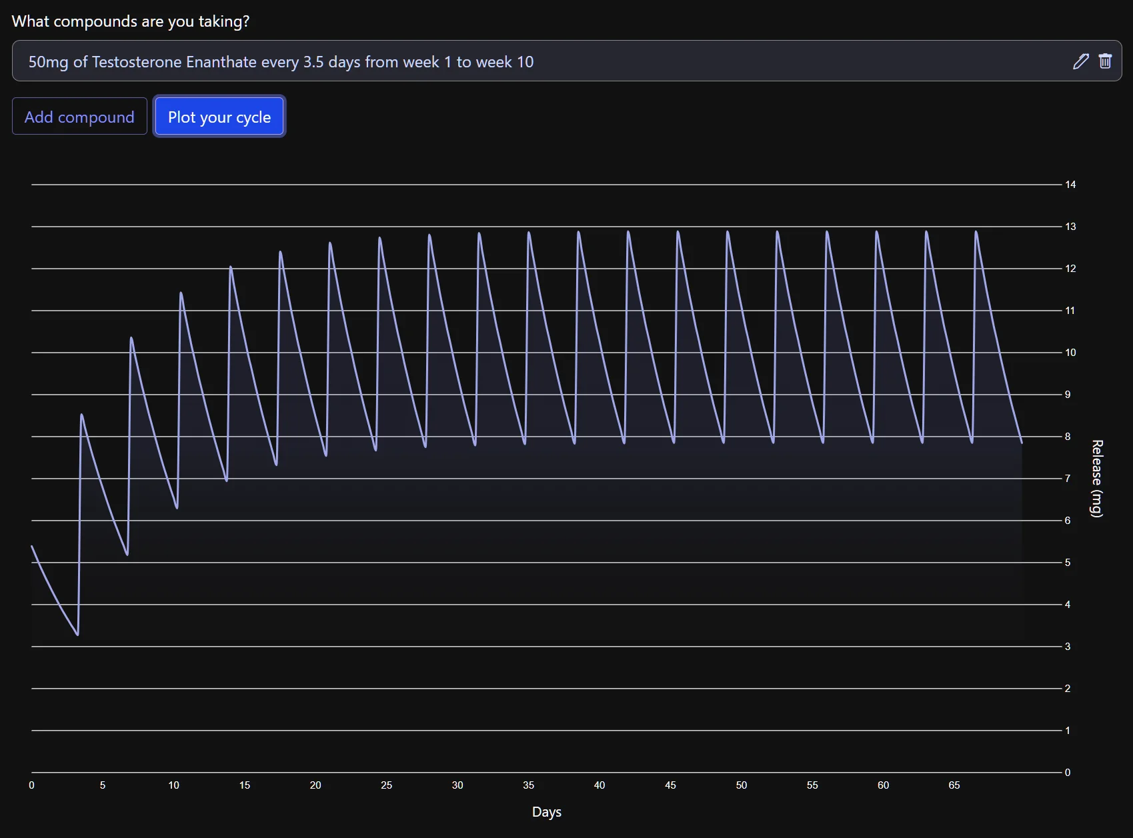
Task: Click the x-axis tick label 65
Action: point(954,785)
